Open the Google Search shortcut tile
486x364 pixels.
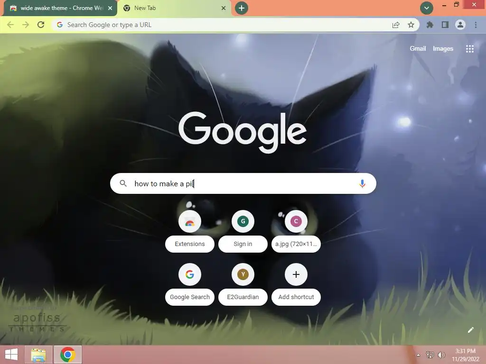[x=190, y=274]
